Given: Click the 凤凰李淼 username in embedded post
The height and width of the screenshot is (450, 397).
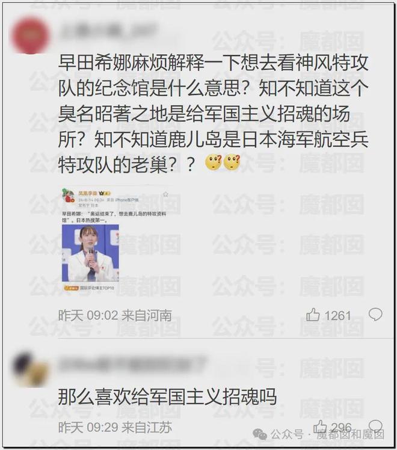Looking at the screenshot, I should 88,194.
